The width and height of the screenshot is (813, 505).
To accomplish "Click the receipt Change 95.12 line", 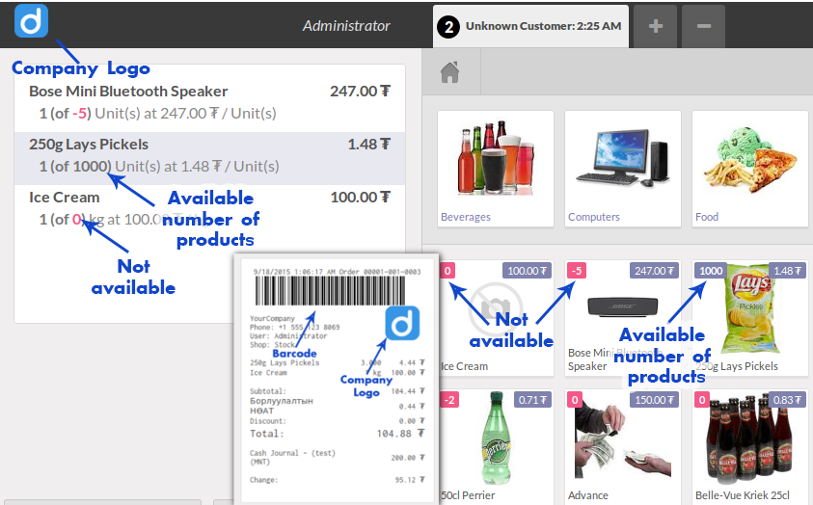I will point(337,480).
